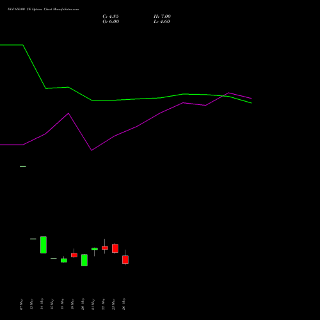
Task: Select the '14 May' date label
Action: pos(42,304)
